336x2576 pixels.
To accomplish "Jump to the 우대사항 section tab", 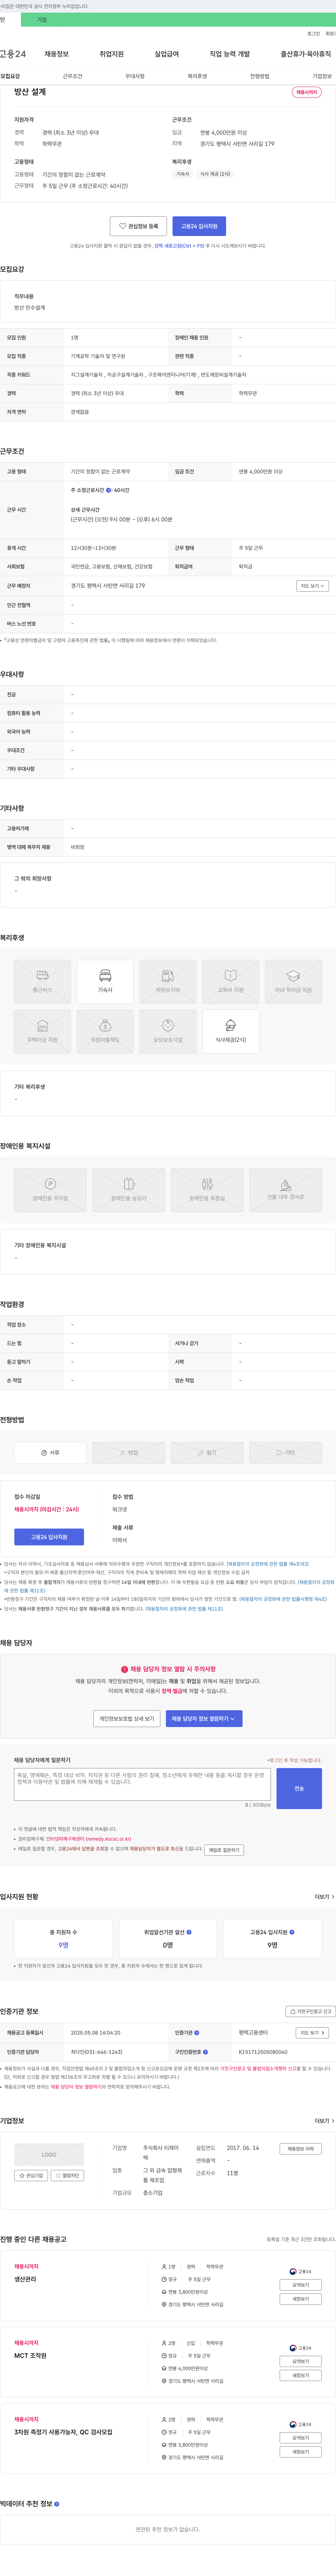I will pos(135,76).
